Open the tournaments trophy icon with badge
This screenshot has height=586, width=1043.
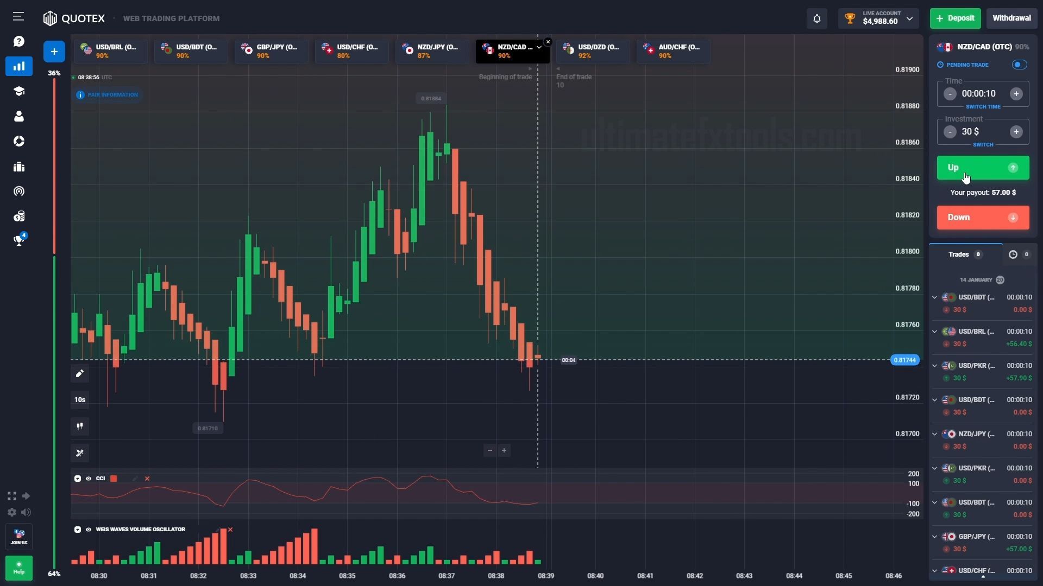[x=19, y=240]
